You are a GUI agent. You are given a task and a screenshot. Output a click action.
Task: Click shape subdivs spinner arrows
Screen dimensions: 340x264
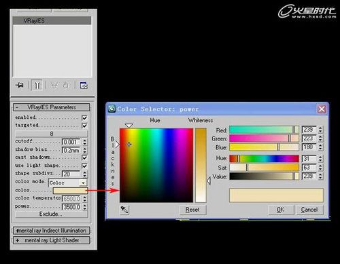(84, 174)
